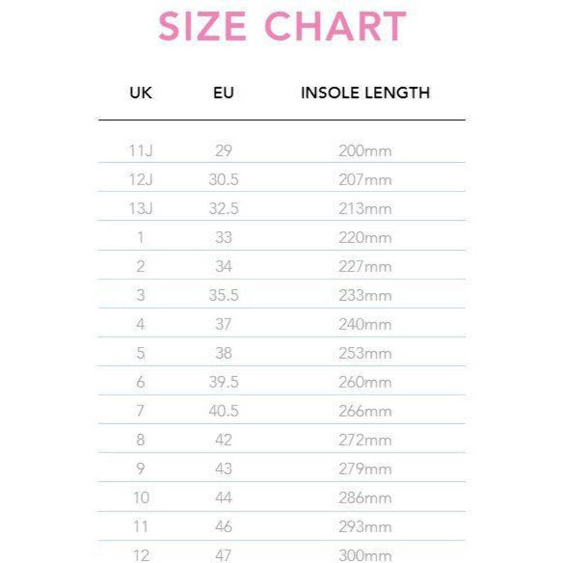Click the SIZE CHART title
This screenshot has height=563, width=563.
coord(282,26)
